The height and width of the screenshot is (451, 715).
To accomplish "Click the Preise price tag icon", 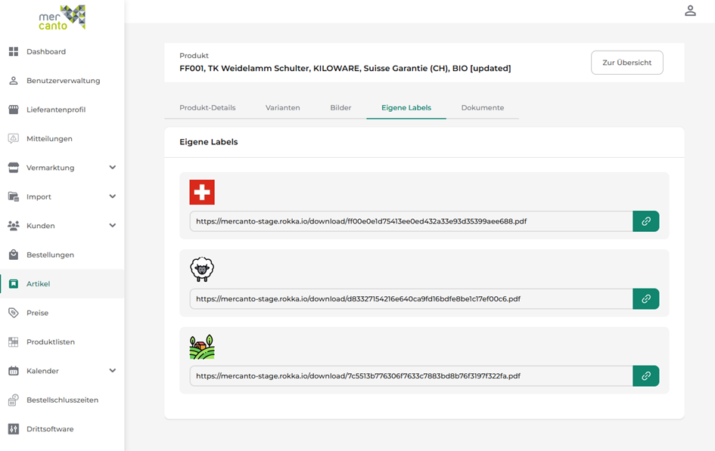I will (x=13, y=313).
